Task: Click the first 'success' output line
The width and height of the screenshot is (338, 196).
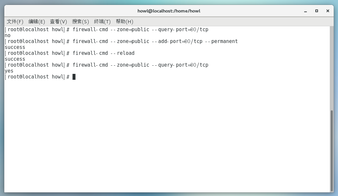Action: point(15,47)
